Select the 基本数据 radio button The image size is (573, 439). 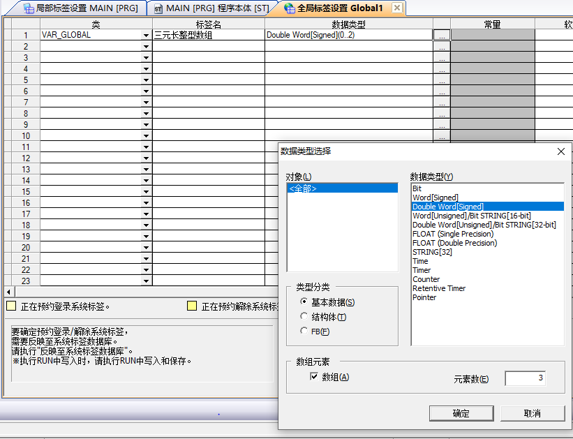point(304,302)
